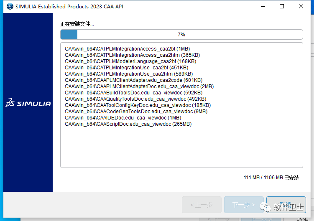This screenshot has width=314, height=221.
Task: Click the disabled 下一步 next button
Action: point(244,205)
